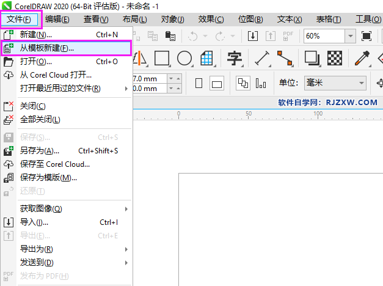383x286 pixels.
Task: Click the page height 0.0 mm field
Action: pos(150,89)
